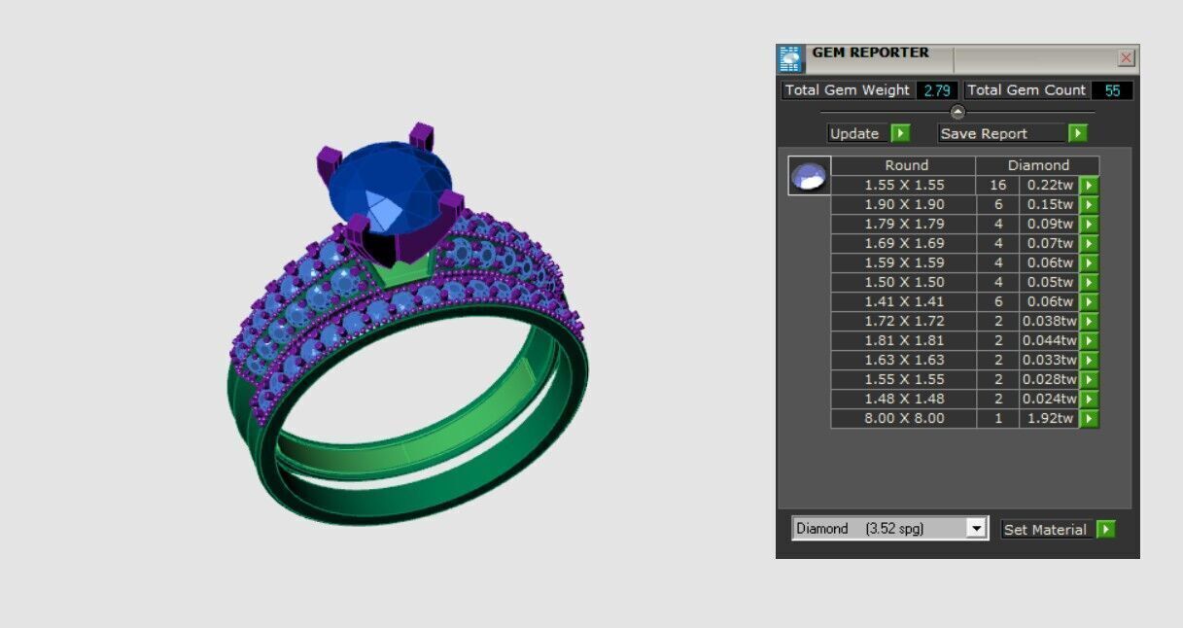Click green arrow for 0.044tw row
Viewport: 1183px width, 628px height.
(1089, 340)
